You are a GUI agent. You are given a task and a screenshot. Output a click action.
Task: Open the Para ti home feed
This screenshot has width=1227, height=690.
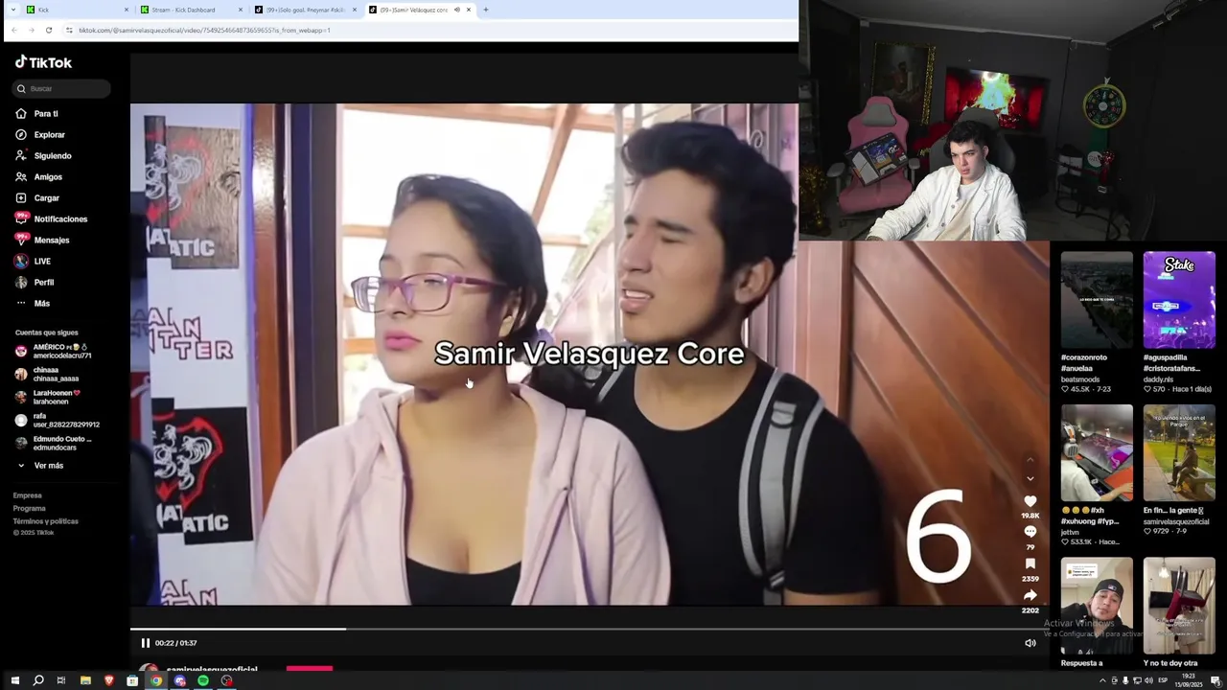pos(36,113)
